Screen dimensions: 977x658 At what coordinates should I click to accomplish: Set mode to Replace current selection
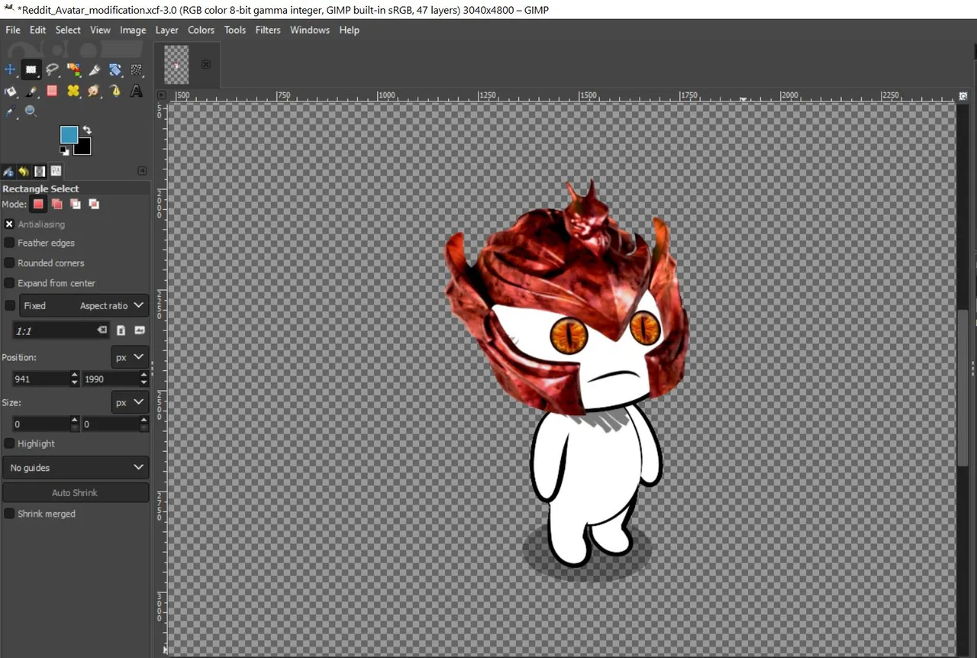coord(38,204)
